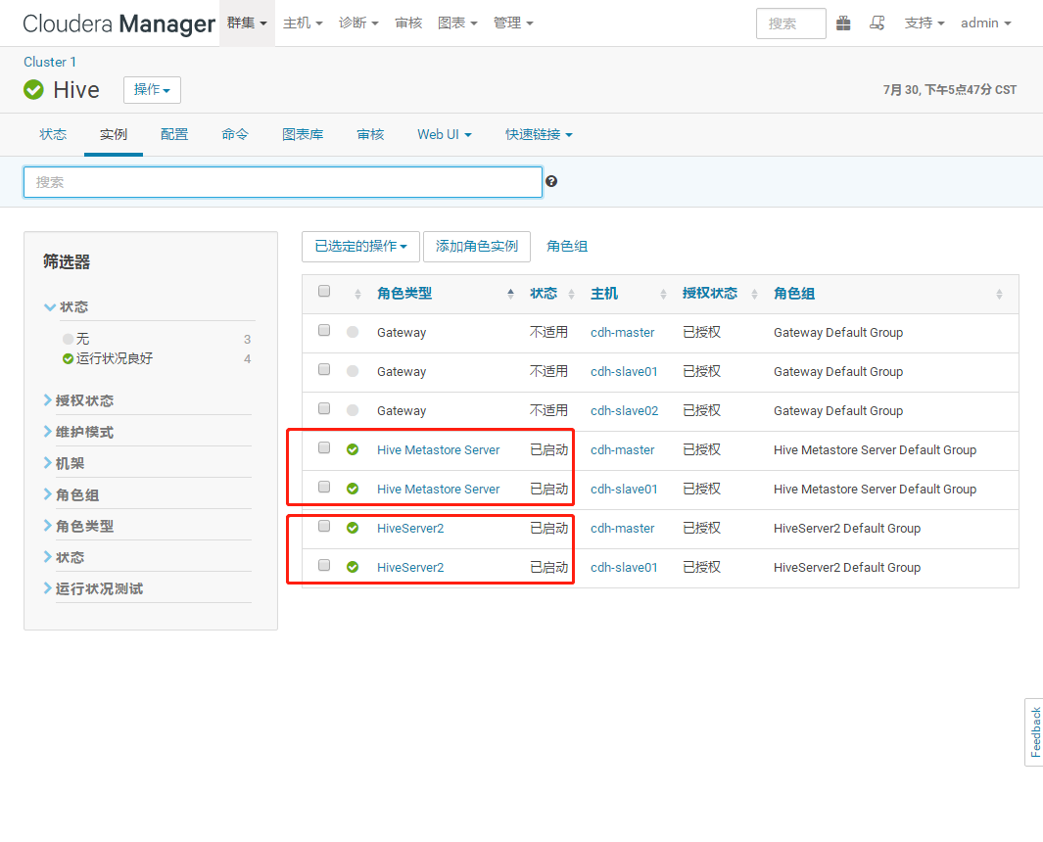The image size is (1043, 842).
Task: Go to Cluster 1 breadcrumb link
Action: click(x=50, y=62)
